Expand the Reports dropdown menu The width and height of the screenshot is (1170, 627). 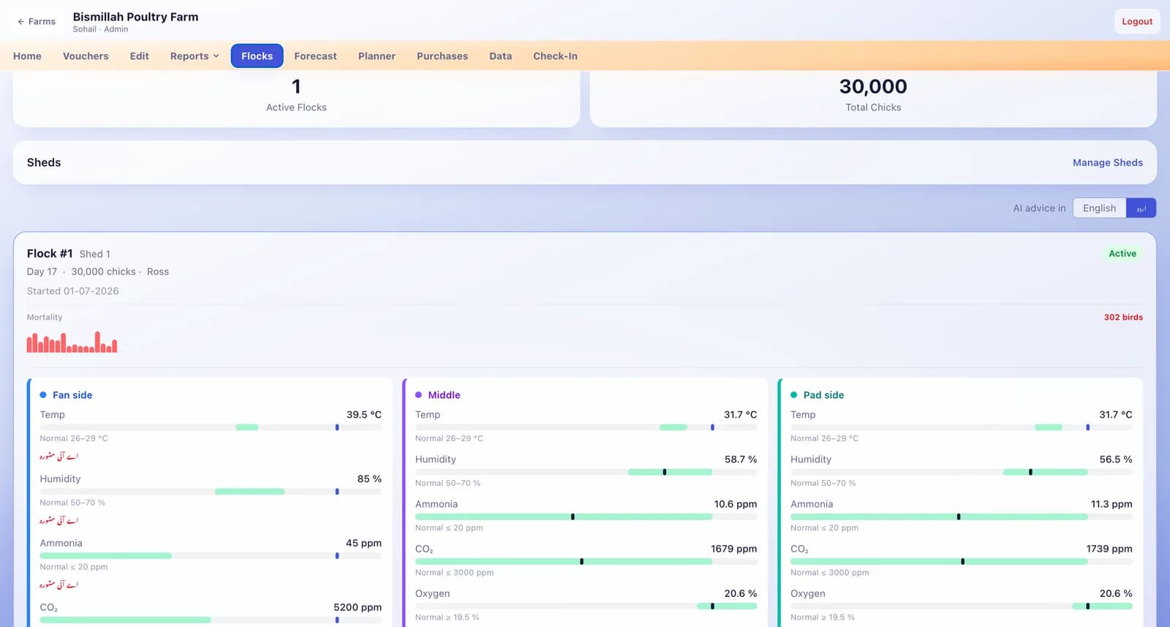coord(195,56)
